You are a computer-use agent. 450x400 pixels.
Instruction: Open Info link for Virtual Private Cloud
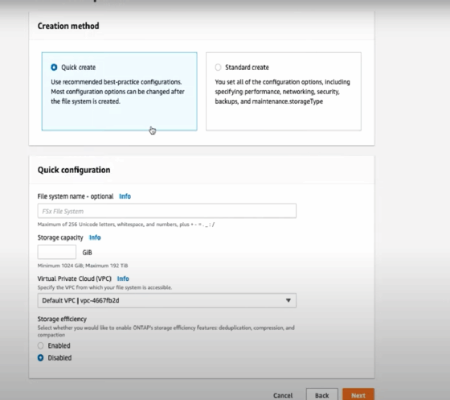pyautogui.click(x=123, y=278)
